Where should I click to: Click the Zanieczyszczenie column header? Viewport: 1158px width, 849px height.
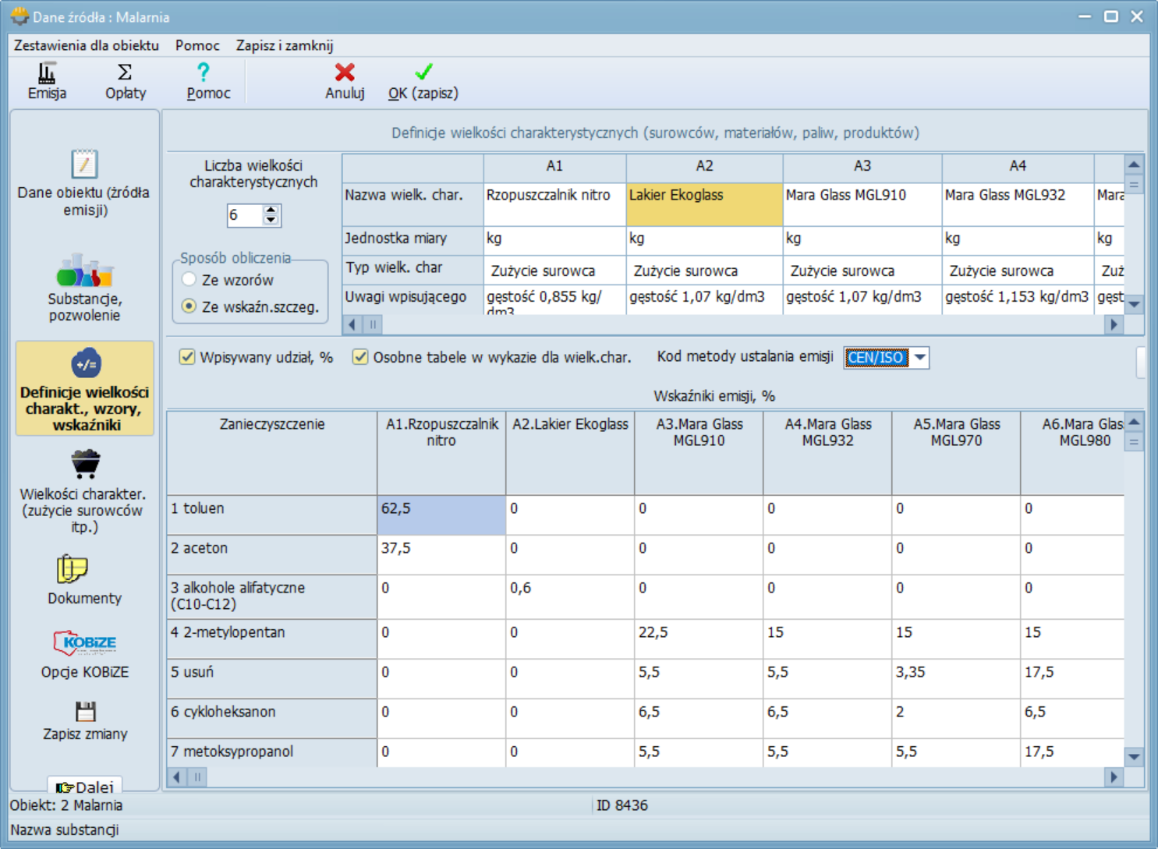click(271, 453)
